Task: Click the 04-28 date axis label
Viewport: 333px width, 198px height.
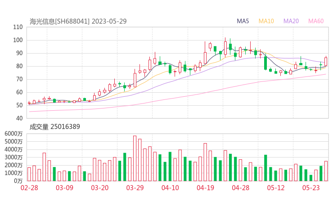Action: (241, 188)
